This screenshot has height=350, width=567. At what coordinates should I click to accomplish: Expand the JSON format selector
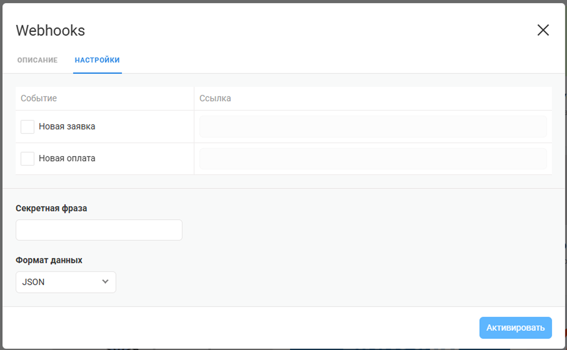(x=66, y=282)
